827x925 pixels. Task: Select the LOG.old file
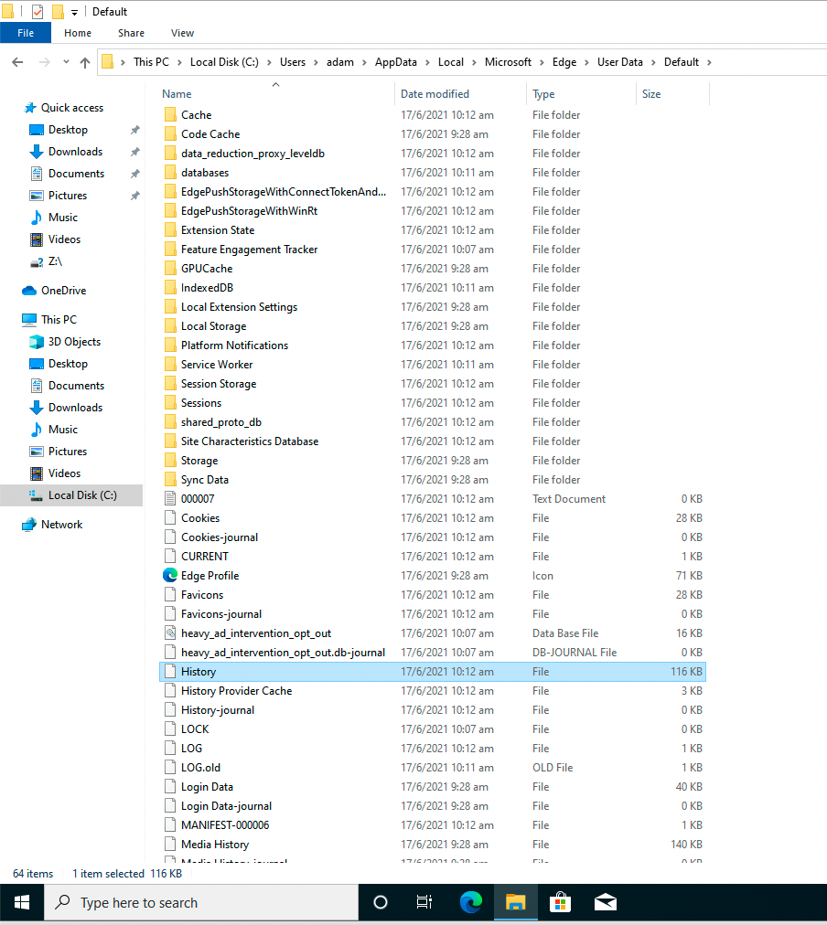(x=200, y=768)
